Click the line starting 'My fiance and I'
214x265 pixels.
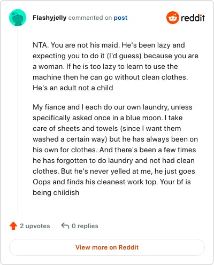click(x=112, y=107)
